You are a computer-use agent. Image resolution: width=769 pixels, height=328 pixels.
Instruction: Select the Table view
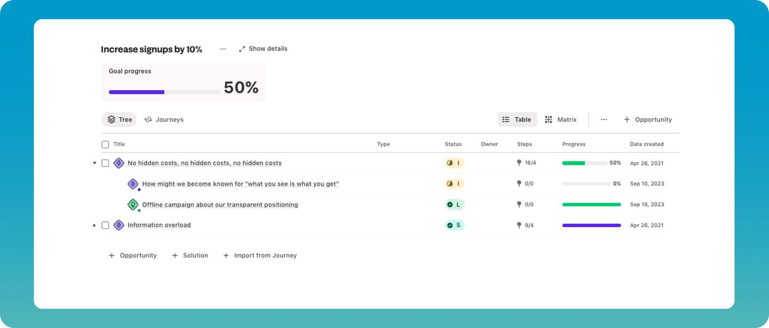point(517,119)
